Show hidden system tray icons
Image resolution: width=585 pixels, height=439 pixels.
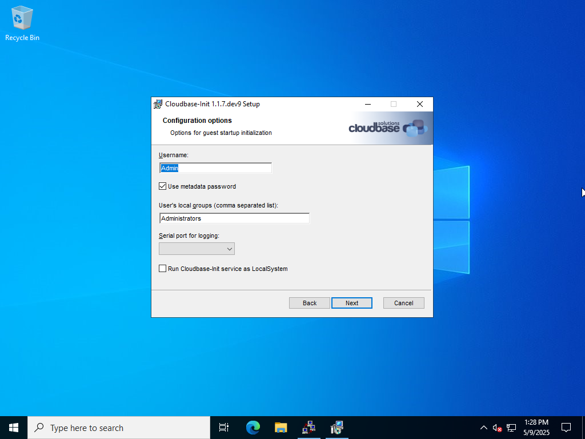click(x=483, y=428)
